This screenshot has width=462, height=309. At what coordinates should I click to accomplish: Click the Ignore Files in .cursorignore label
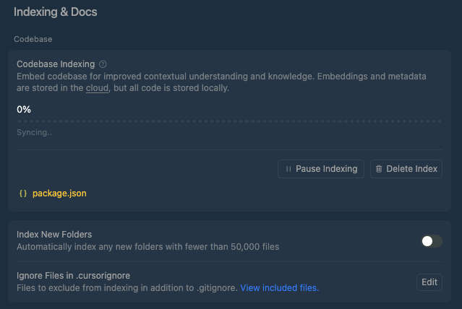tap(73, 276)
